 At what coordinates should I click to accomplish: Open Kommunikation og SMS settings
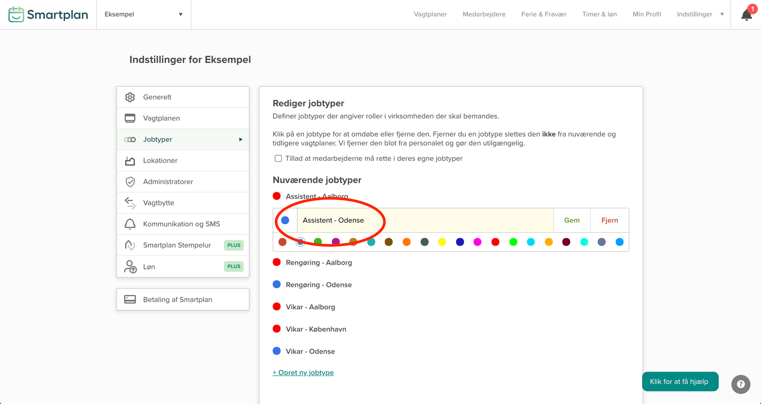click(x=181, y=224)
